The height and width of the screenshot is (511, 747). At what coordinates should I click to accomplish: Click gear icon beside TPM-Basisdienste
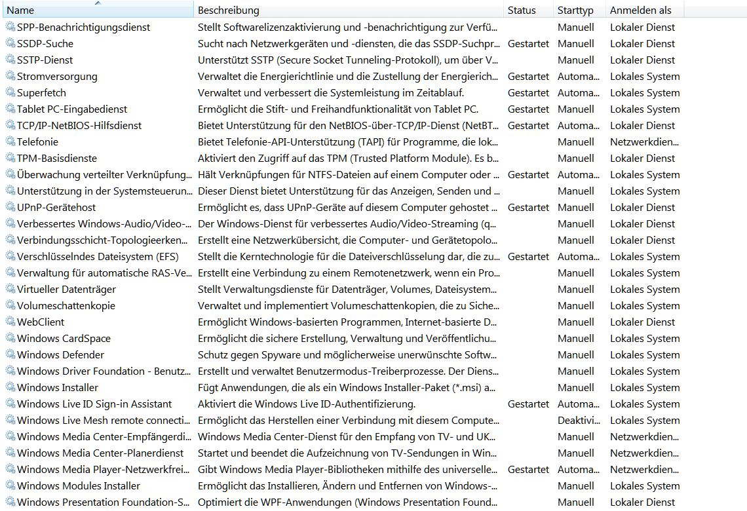pyautogui.click(x=10, y=158)
